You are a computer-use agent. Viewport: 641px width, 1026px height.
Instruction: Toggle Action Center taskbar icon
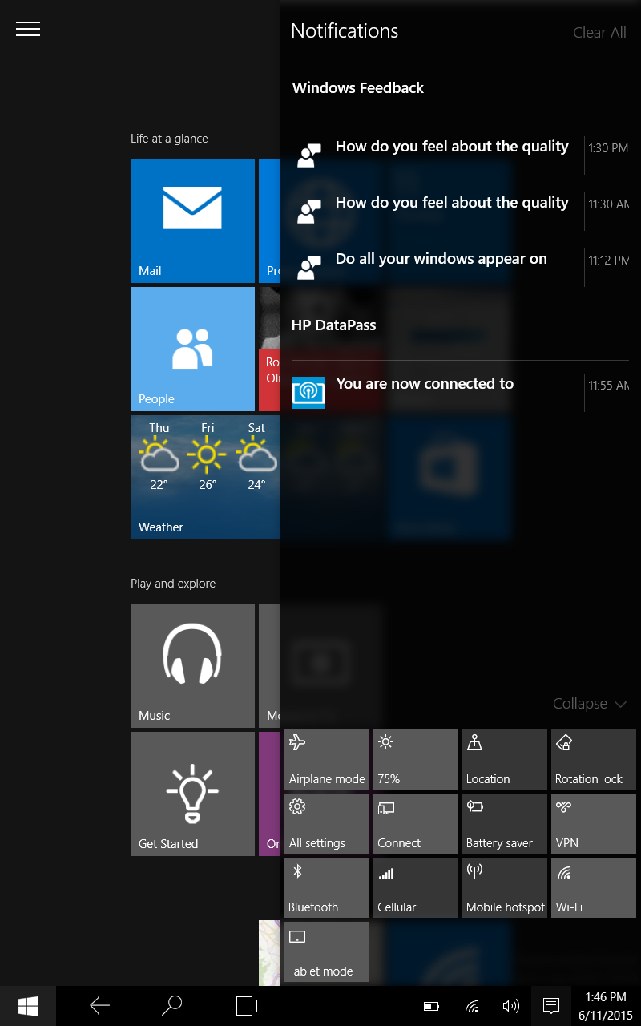click(550, 1006)
